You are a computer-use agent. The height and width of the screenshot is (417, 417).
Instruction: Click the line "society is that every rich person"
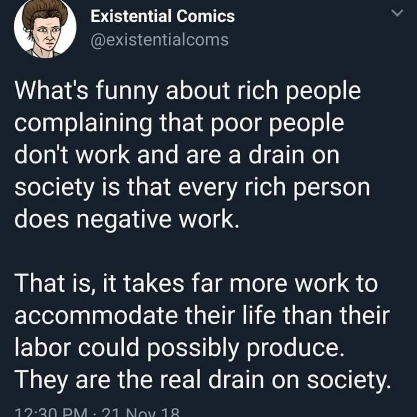[192, 187]
